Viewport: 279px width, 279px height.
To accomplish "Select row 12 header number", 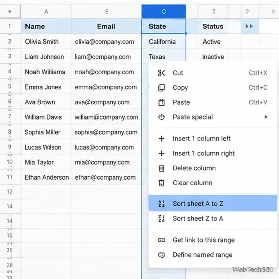I will [10, 192].
